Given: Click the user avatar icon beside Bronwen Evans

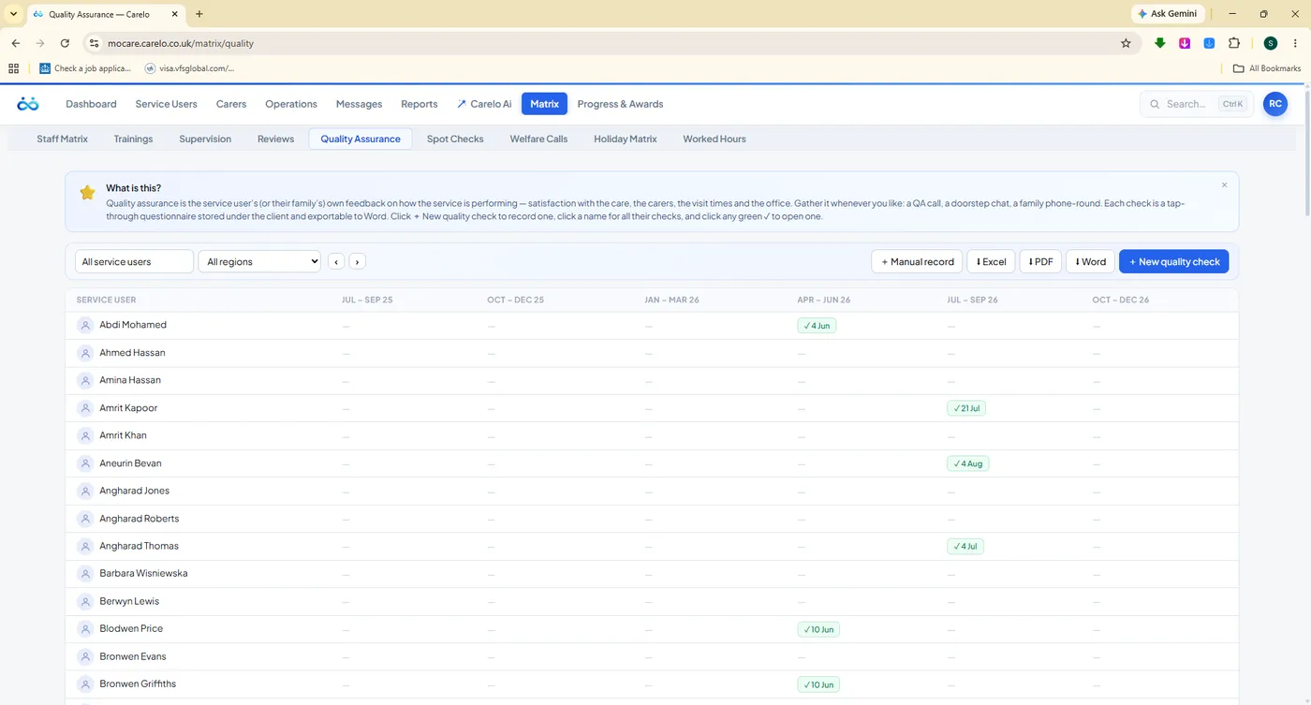Looking at the screenshot, I should 85,657.
